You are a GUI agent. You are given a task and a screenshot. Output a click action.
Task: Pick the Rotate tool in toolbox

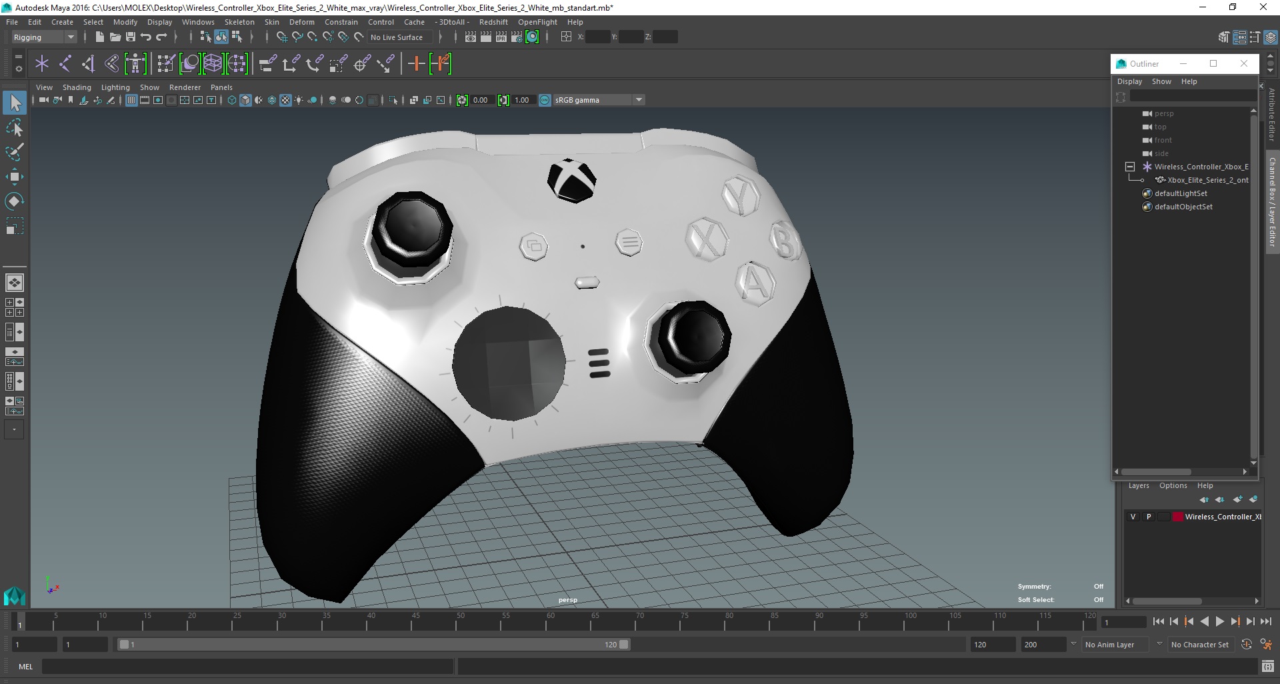click(15, 201)
